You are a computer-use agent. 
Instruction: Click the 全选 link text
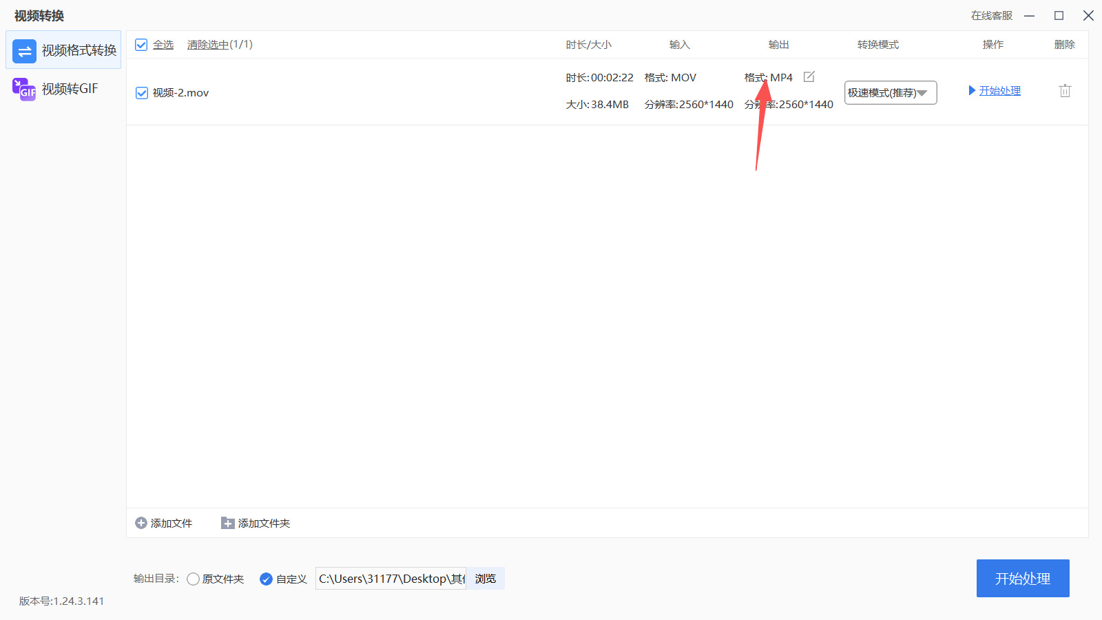tap(163, 45)
